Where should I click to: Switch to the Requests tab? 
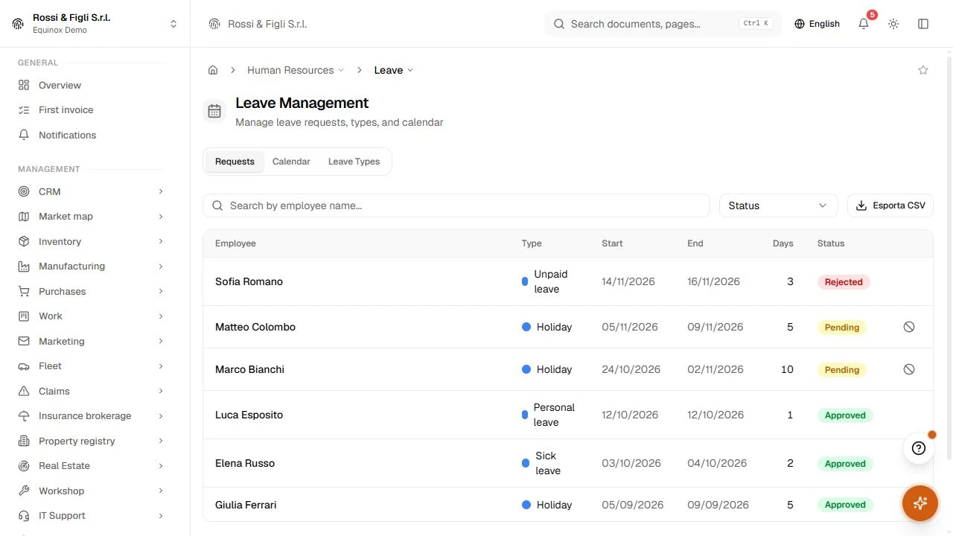click(235, 162)
